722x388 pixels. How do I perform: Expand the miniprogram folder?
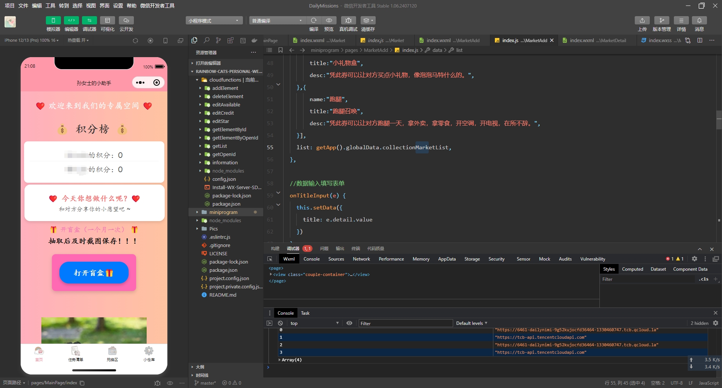coord(223,212)
